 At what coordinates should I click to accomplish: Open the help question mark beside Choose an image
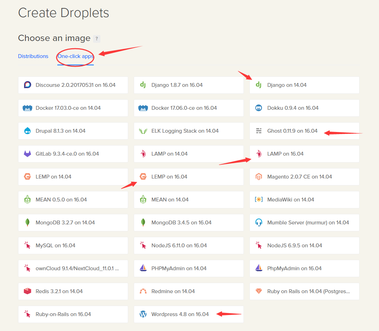coord(97,39)
